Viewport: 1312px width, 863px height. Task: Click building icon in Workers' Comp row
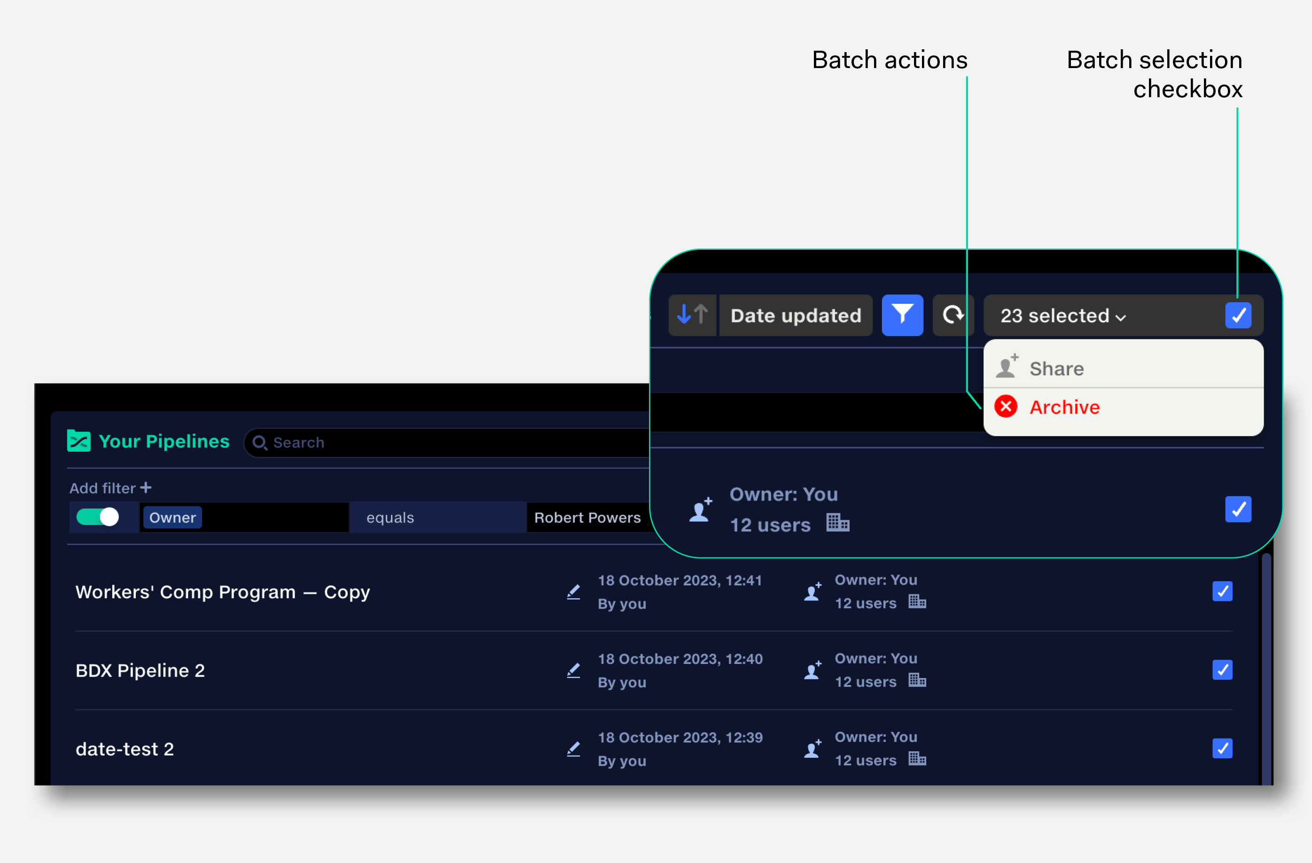(917, 601)
